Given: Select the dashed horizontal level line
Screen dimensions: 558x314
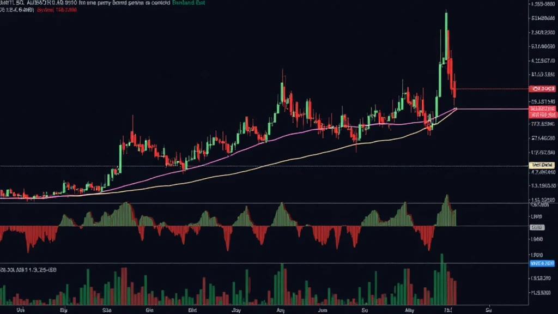Looking at the screenshot, I should coord(272,166).
